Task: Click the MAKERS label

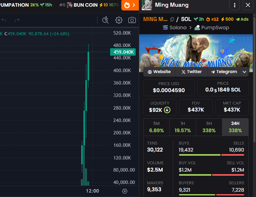Action: click(x=155, y=183)
